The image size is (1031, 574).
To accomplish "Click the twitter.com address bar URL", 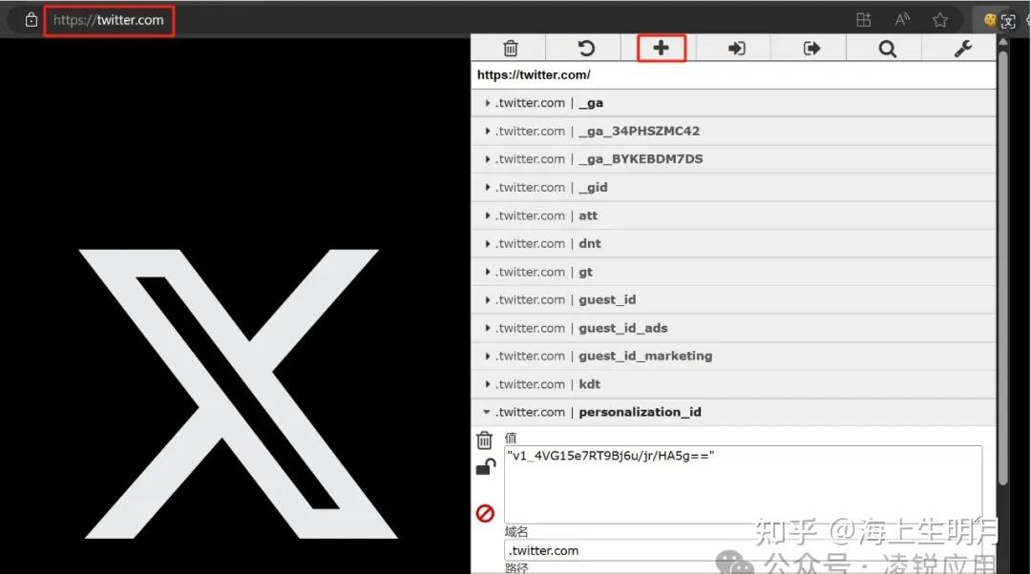I will 109,20.
